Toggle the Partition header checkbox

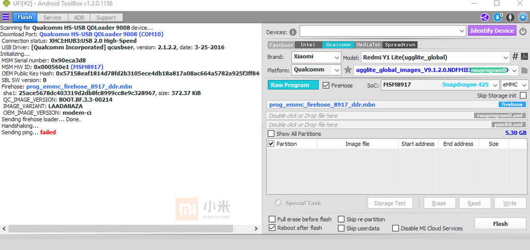coord(271,144)
